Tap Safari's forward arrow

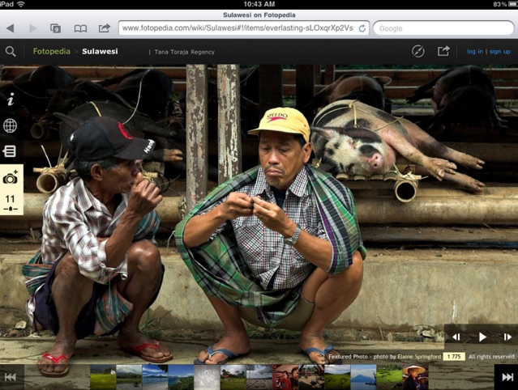(x=32, y=28)
